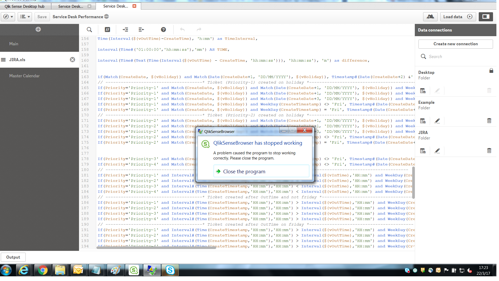Screen dimensions: 499x281
Task: Launch Skype from the taskbar
Action: 170,270
